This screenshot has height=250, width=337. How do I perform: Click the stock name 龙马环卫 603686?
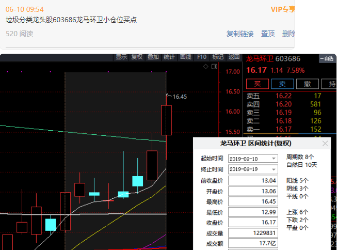pyautogui.click(x=273, y=58)
